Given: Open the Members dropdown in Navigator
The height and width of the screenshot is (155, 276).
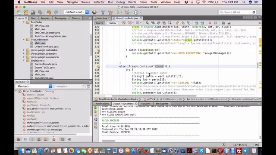Looking at the screenshot, I should pos(34,86).
